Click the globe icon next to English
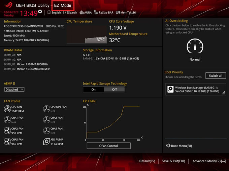 coord(49,12)
